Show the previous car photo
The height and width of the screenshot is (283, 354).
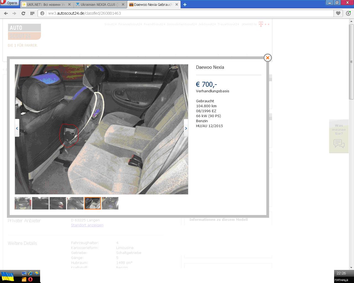(x=17, y=128)
